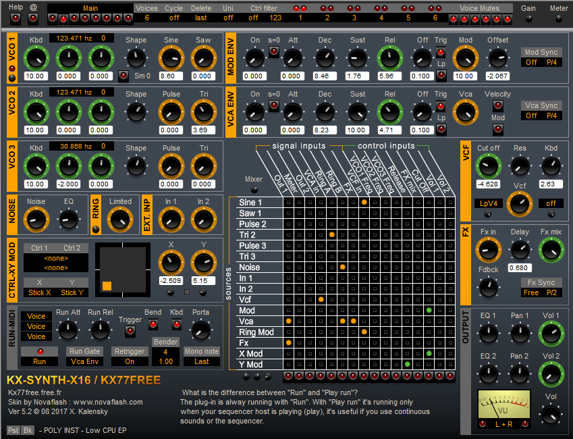The width and height of the screenshot is (573, 439).
Task: Click the Run mode button
Action: pyautogui.click(x=39, y=361)
